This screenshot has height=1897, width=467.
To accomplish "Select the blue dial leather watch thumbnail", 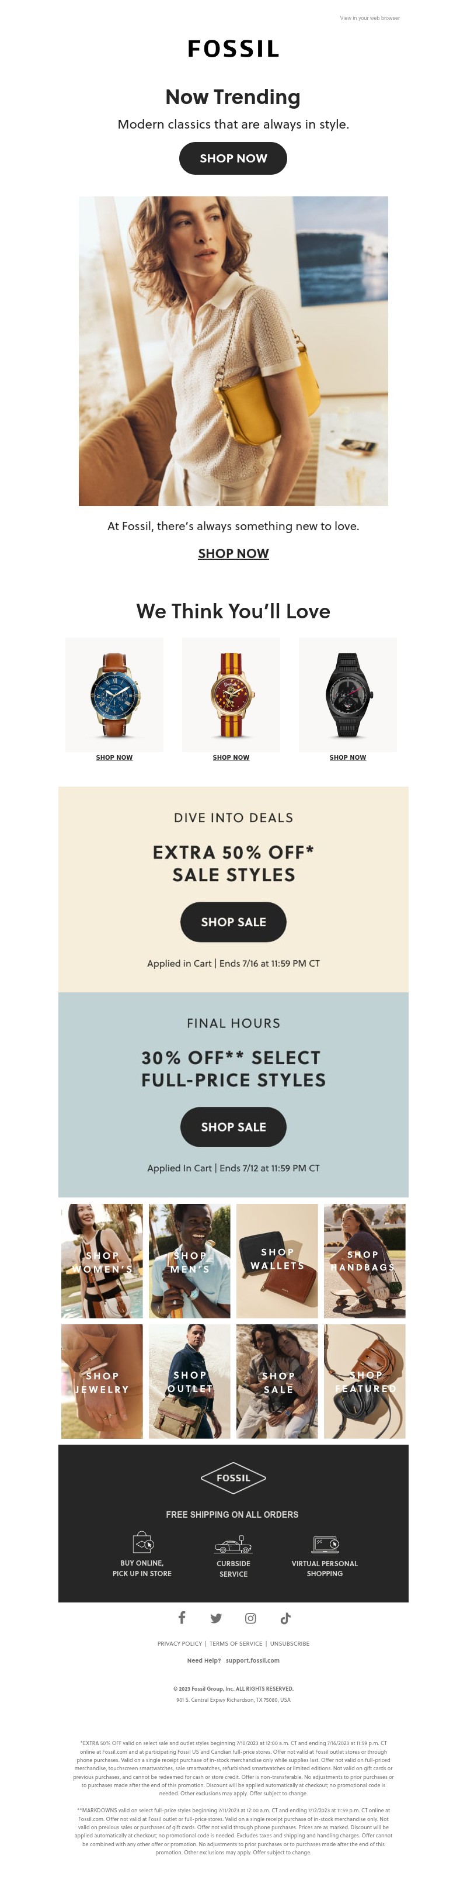I will 114,694.
